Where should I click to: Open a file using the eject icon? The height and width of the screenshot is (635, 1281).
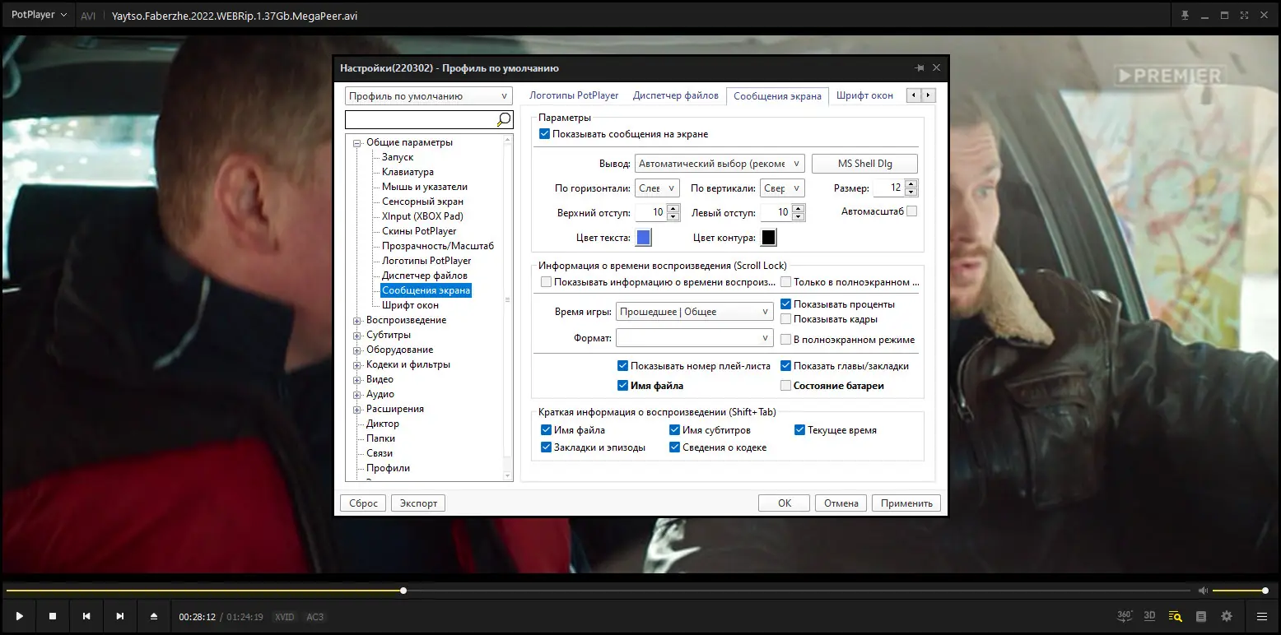pyautogui.click(x=154, y=616)
